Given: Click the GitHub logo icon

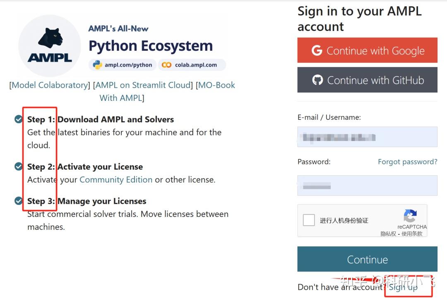Looking at the screenshot, I should [x=317, y=80].
